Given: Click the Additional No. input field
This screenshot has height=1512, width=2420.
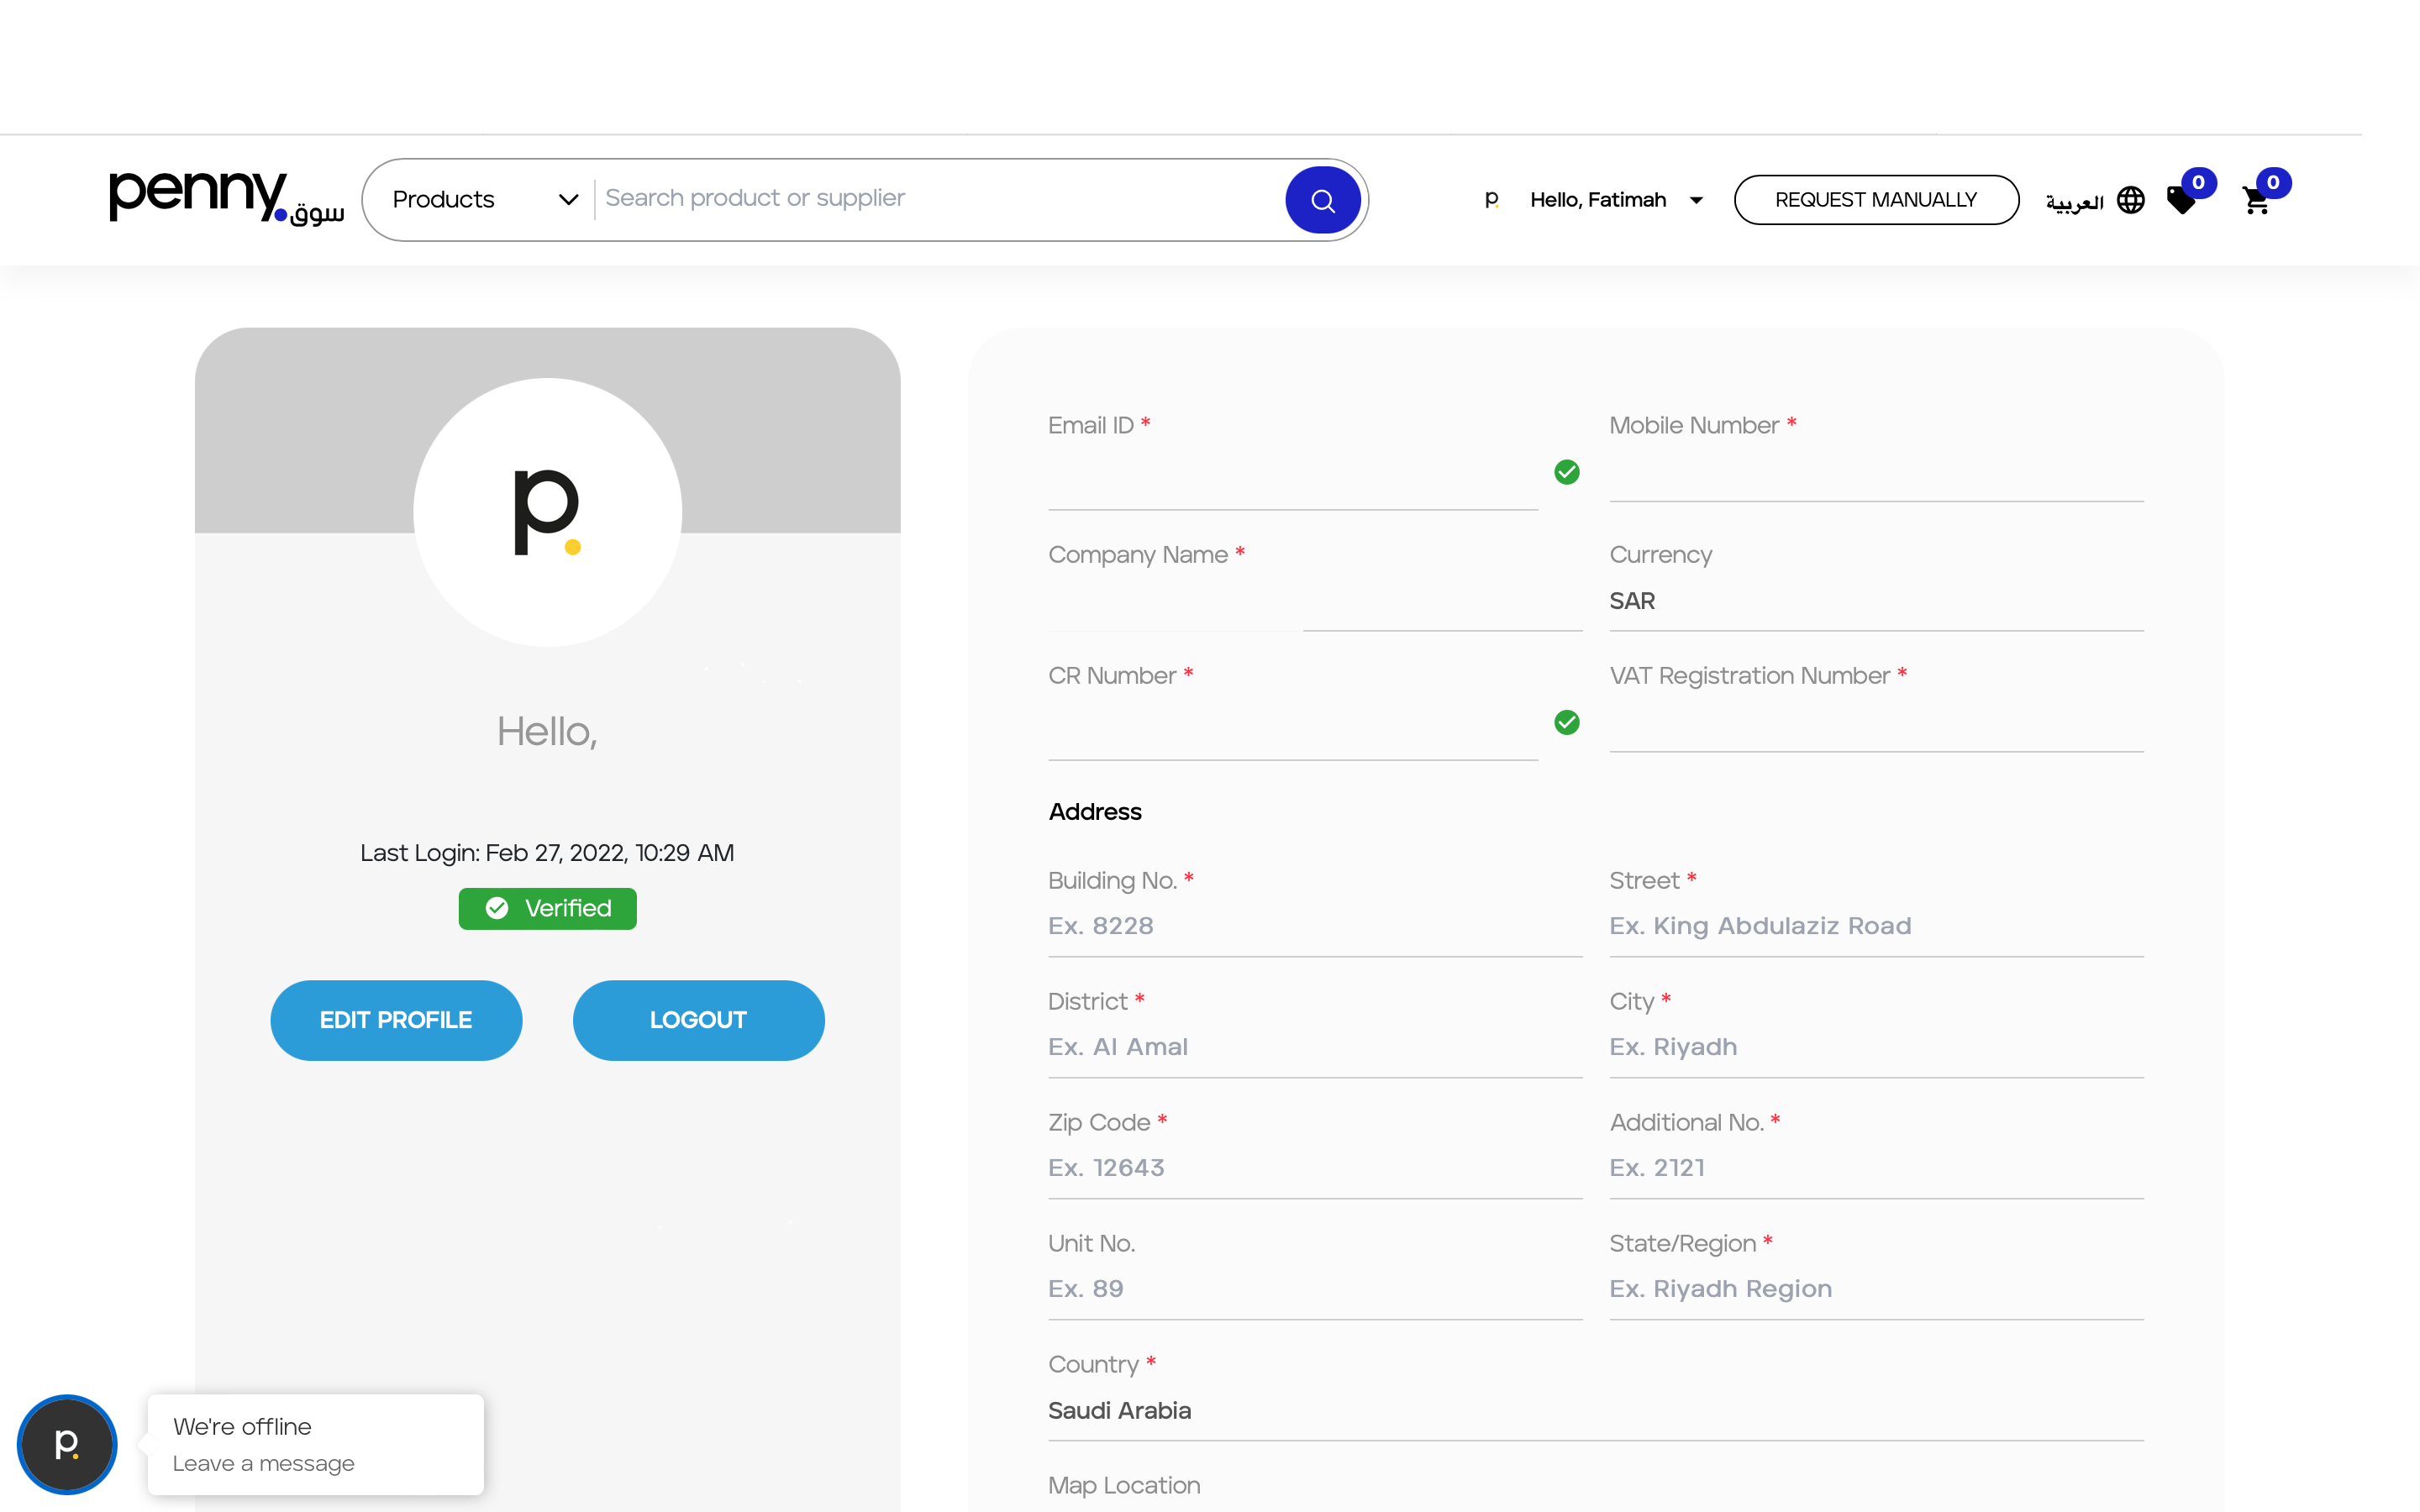Looking at the screenshot, I should pyautogui.click(x=1876, y=1169).
